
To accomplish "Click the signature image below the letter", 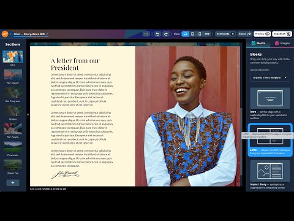I will 65,174.
